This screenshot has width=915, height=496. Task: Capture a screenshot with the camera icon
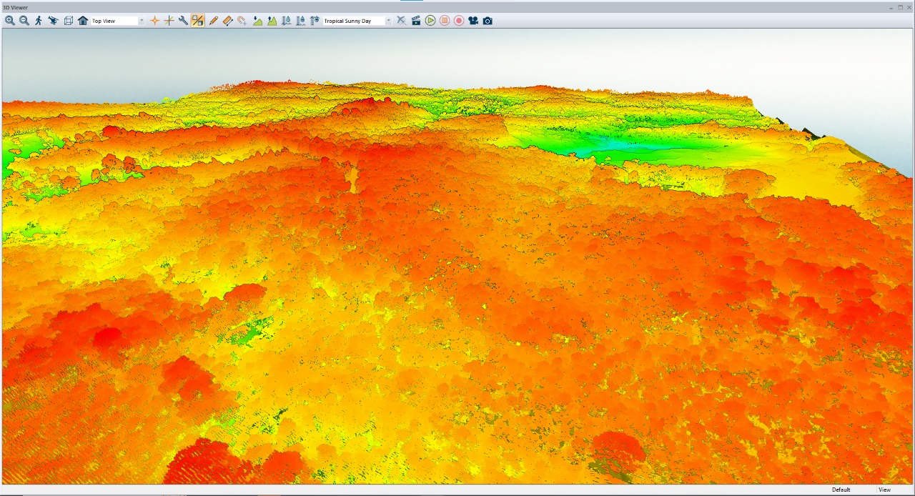tap(488, 21)
